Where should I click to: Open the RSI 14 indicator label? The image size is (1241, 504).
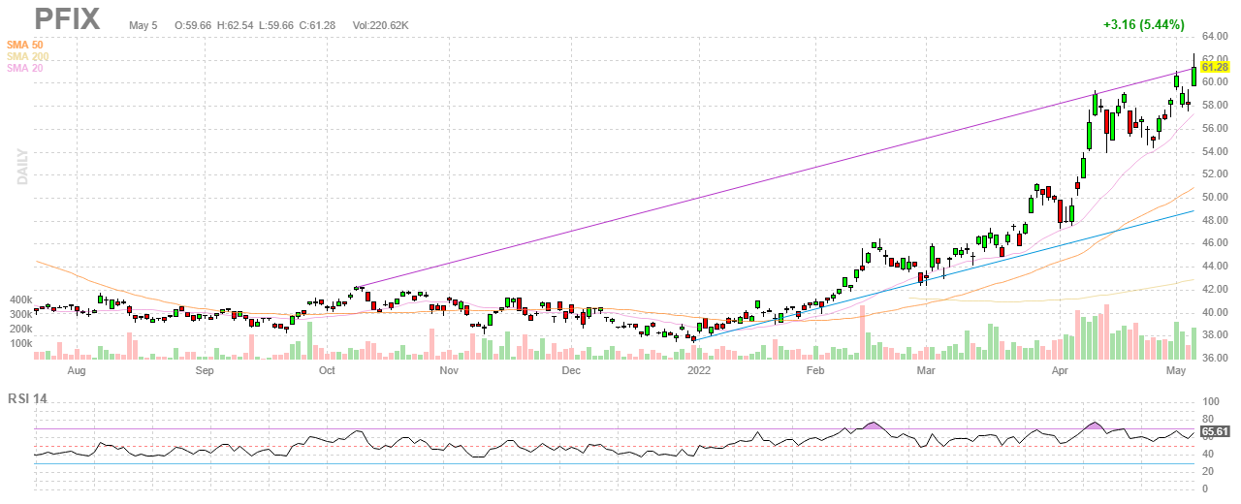click(x=26, y=397)
